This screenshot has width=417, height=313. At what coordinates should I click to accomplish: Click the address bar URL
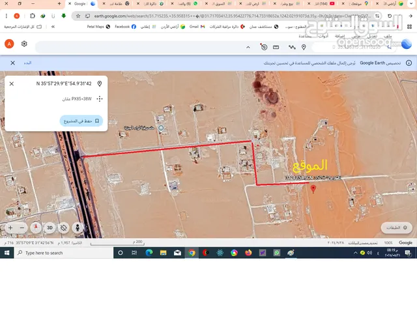(233, 16)
